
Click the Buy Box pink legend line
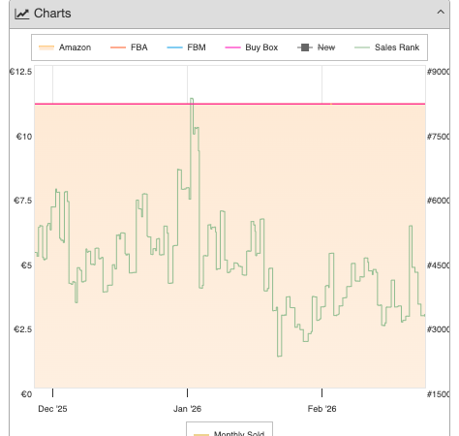[232, 47]
